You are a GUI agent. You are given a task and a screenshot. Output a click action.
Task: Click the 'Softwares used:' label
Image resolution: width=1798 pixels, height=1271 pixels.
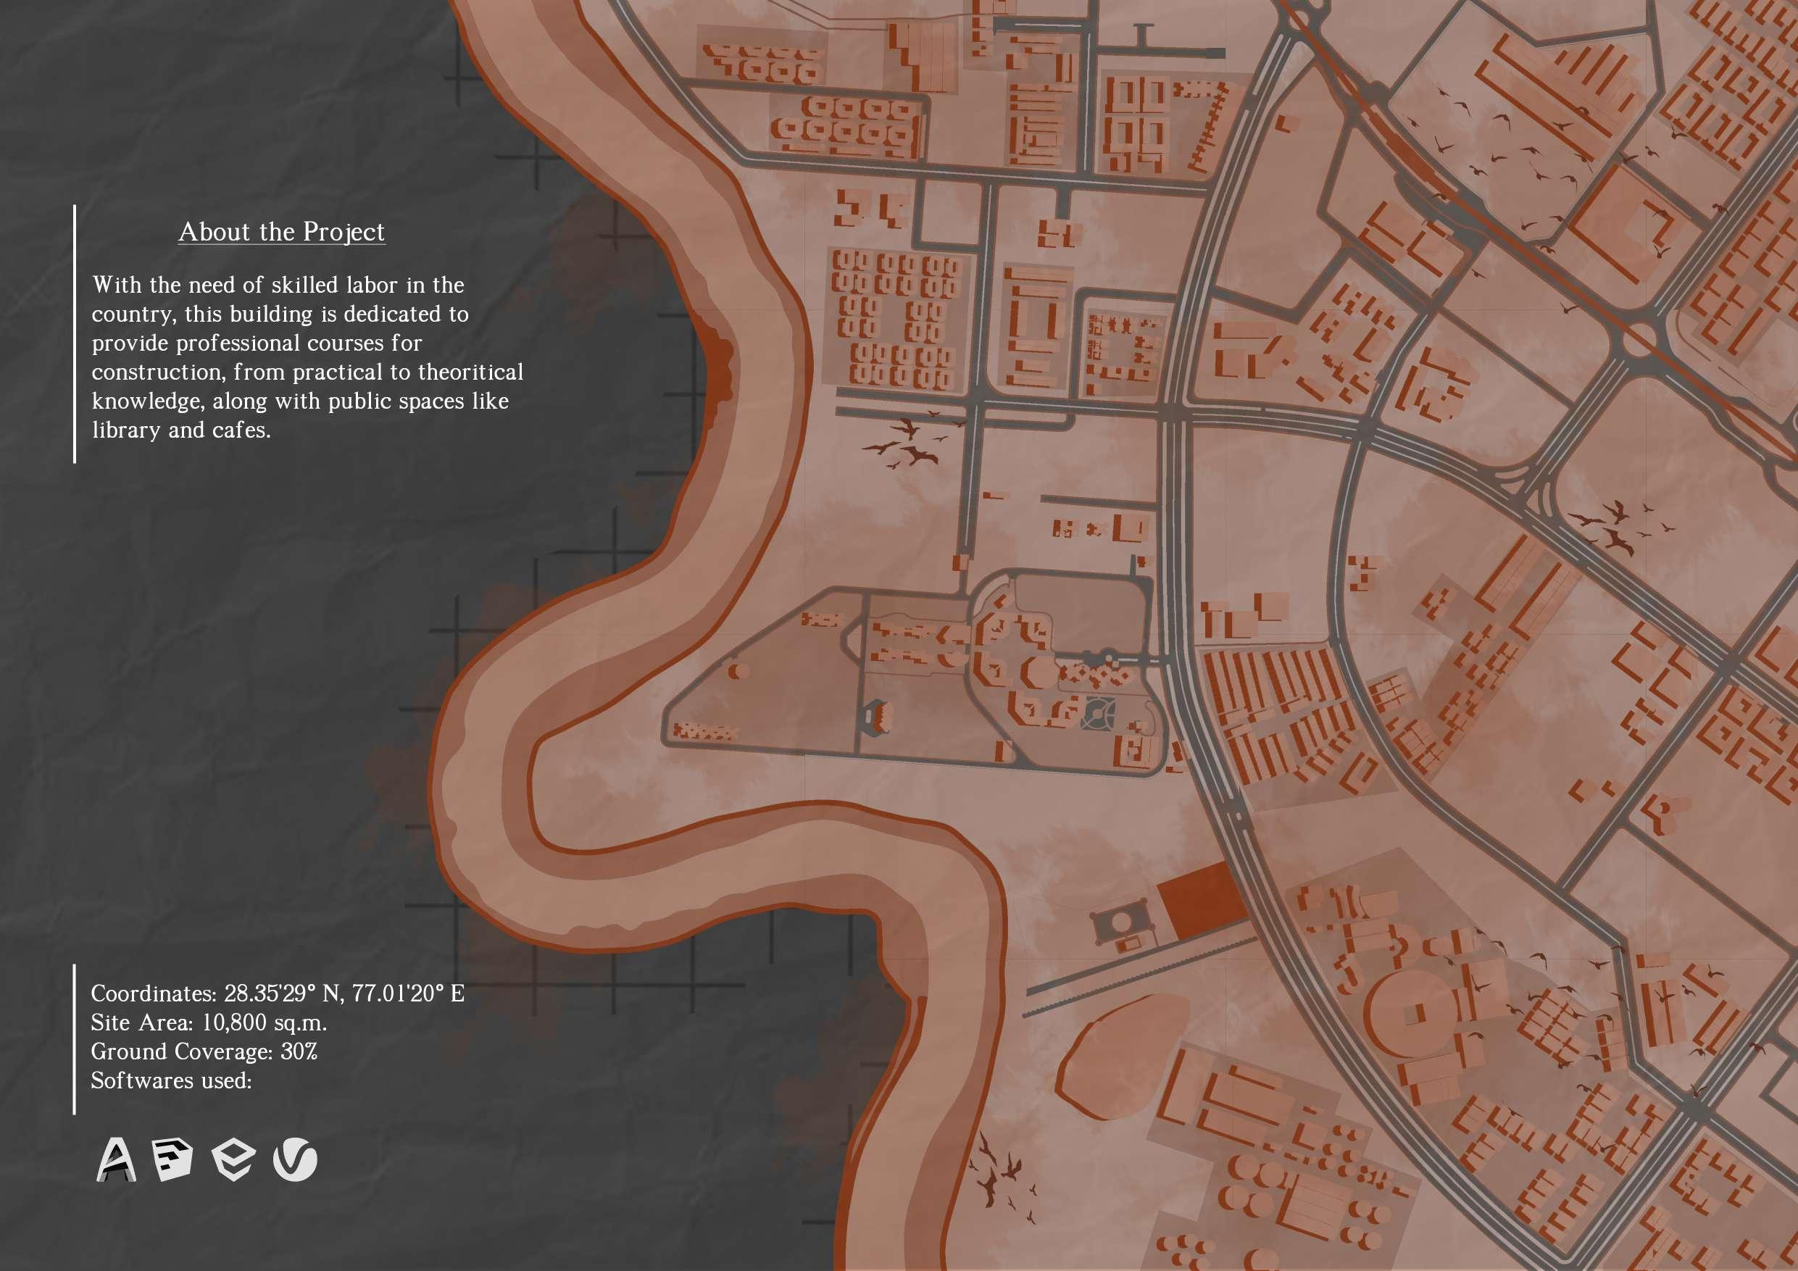pyautogui.click(x=171, y=1080)
